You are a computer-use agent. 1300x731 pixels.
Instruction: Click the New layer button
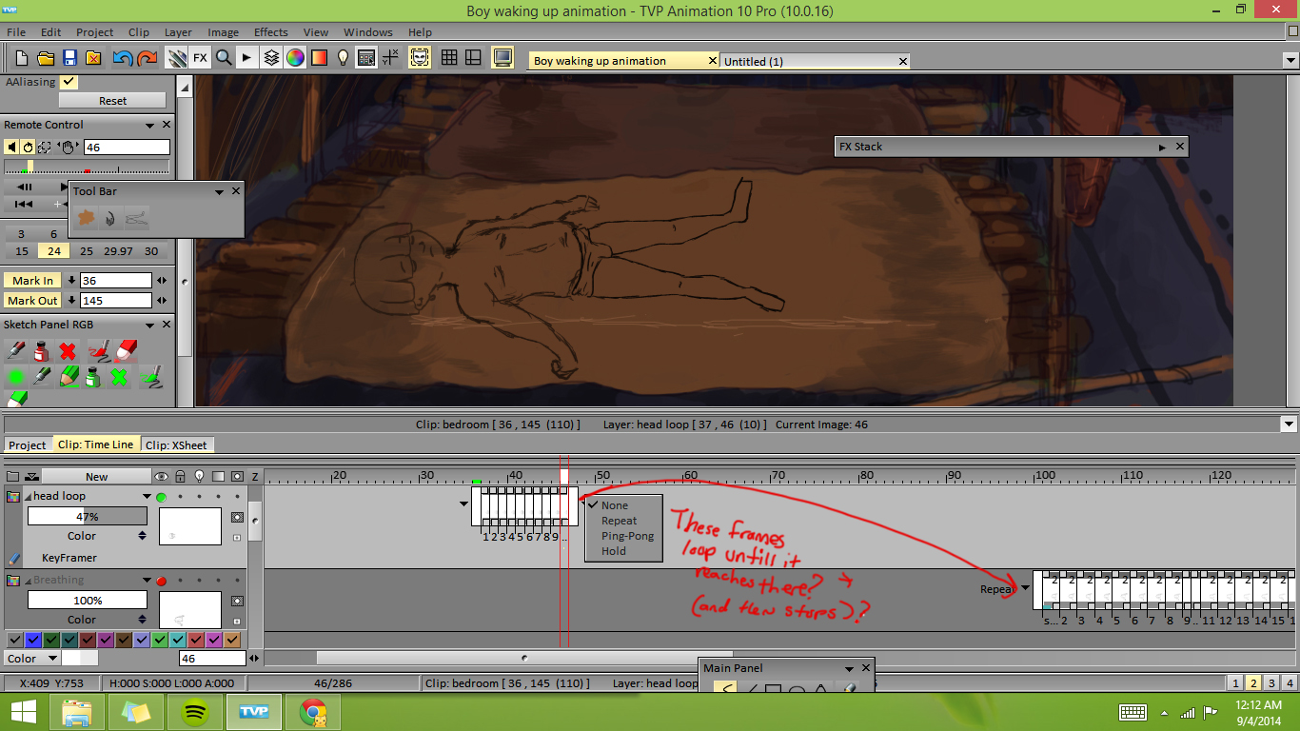click(96, 476)
